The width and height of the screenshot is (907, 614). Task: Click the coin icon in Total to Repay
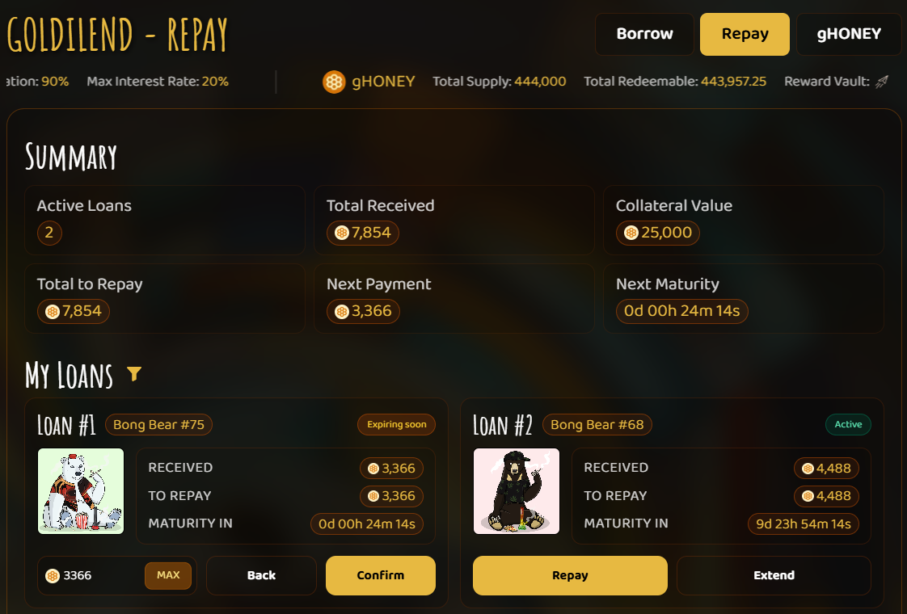tap(53, 312)
